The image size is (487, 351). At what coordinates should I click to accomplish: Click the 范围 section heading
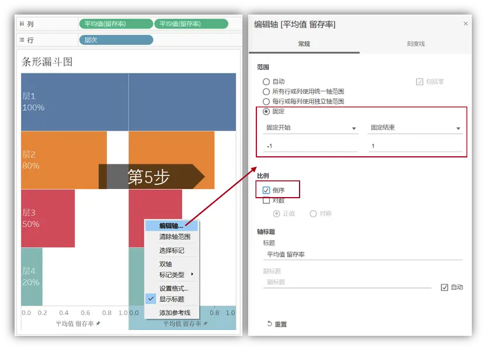[263, 67]
